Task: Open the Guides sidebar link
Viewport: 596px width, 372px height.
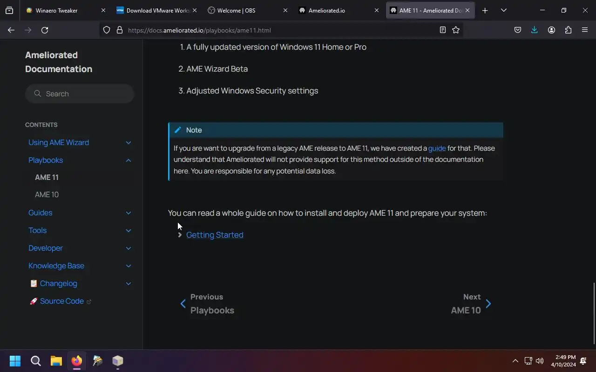Action: tap(40, 213)
